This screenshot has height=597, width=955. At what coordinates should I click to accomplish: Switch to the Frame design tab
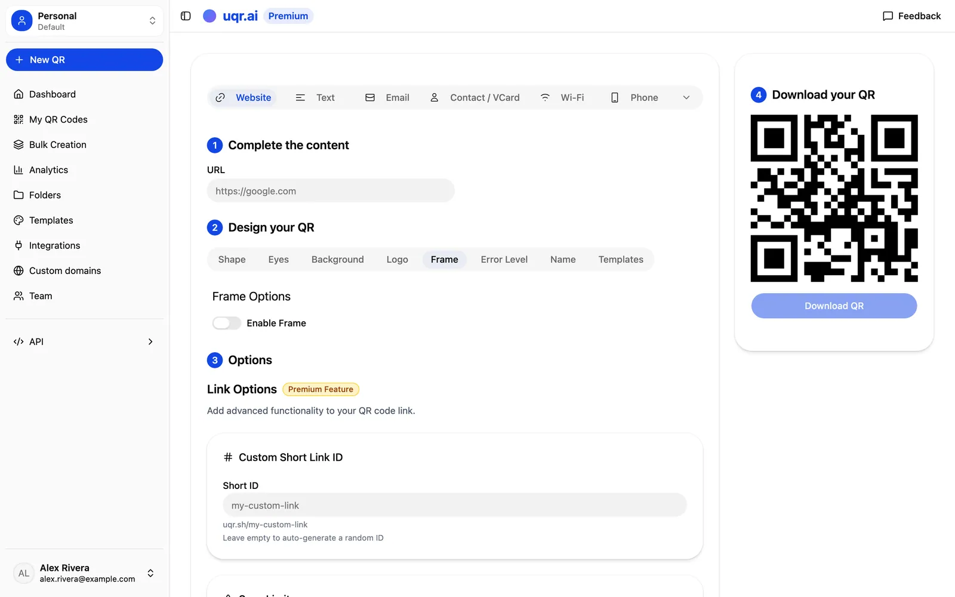[445, 260]
